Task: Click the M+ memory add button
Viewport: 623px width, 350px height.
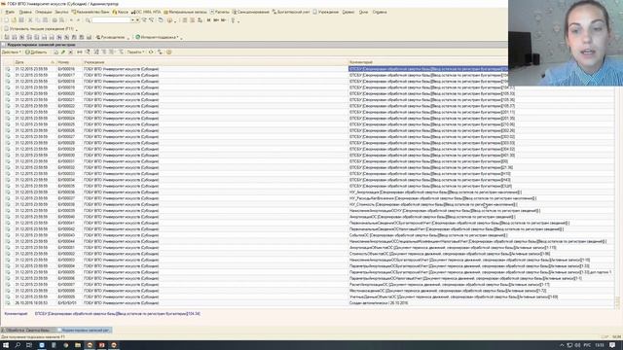Action: coord(216,20)
